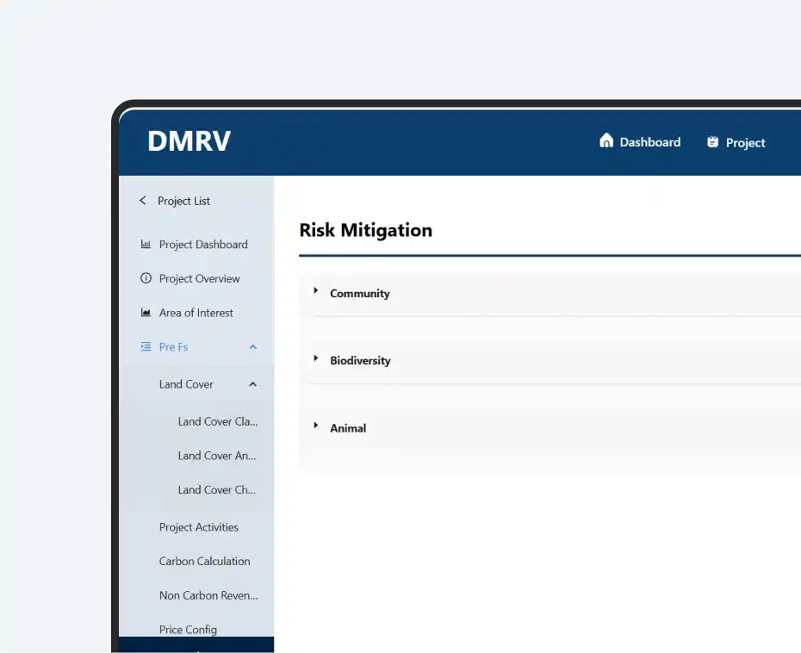801x653 pixels.
Task: Click the Risk Mitigation heading
Action: pos(366,230)
